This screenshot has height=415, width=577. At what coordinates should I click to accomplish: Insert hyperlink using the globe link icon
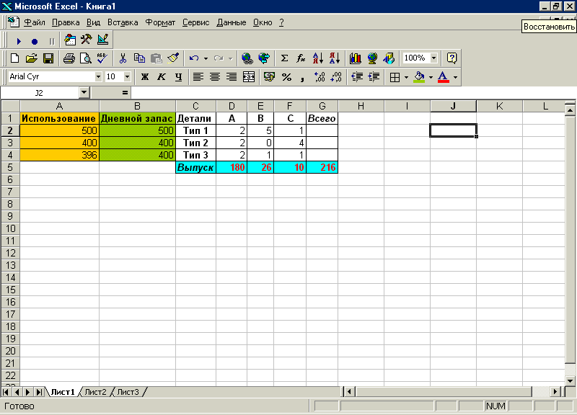[x=247, y=58]
